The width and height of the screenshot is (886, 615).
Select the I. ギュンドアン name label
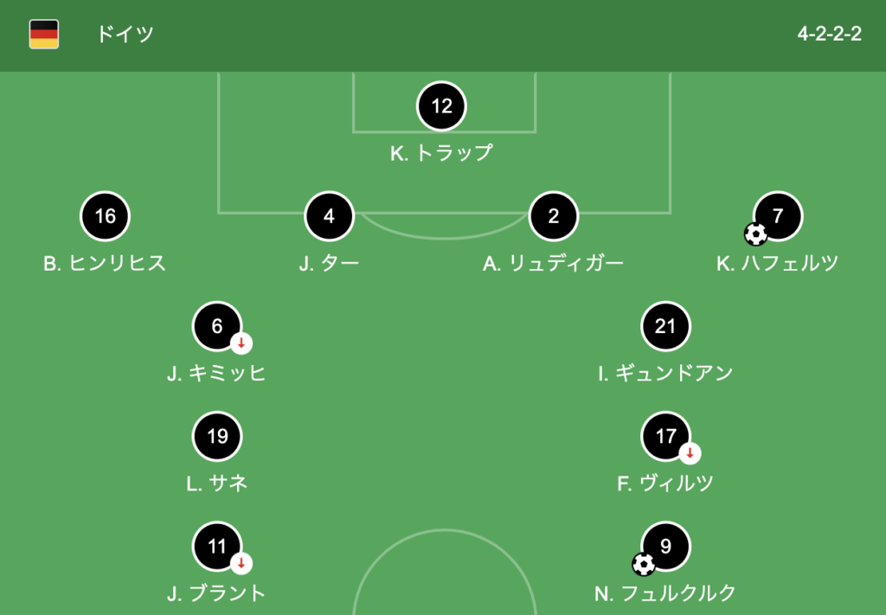(x=665, y=374)
